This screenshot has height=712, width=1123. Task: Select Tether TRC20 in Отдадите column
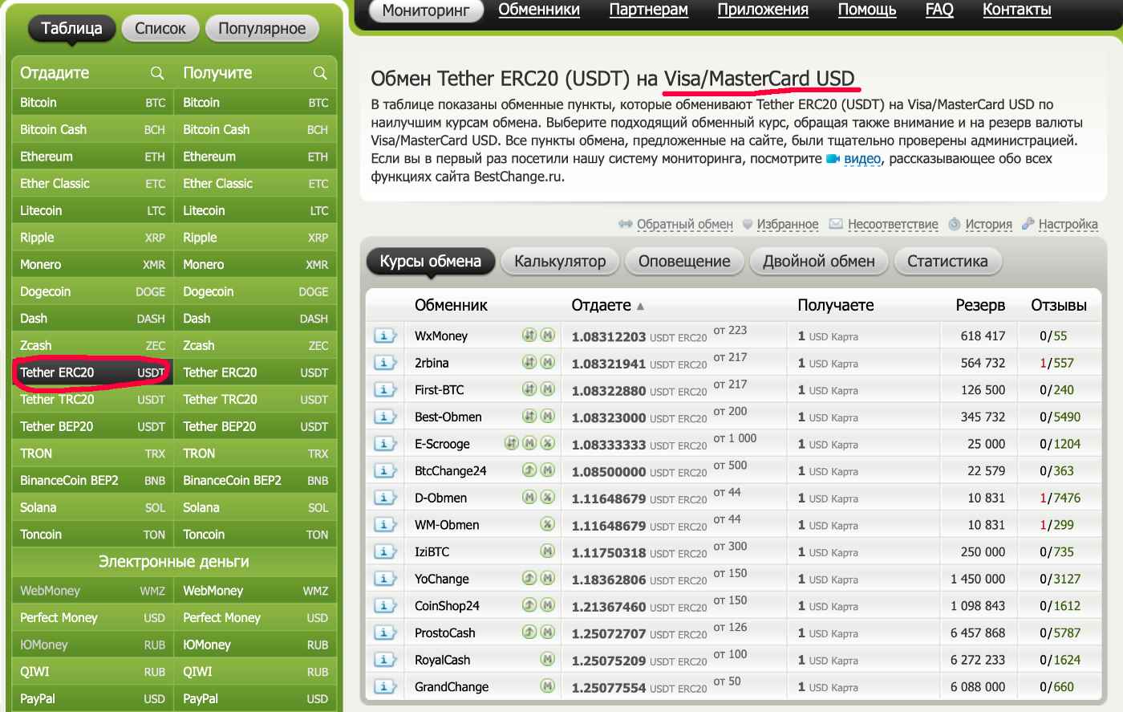click(93, 400)
